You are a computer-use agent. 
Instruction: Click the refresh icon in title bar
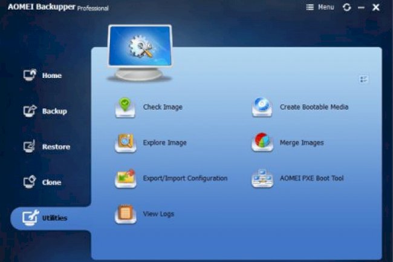(347, 7)
